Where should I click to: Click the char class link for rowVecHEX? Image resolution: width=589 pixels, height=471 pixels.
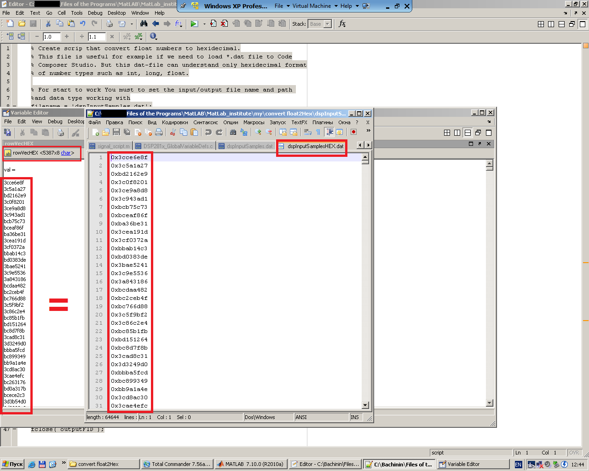[66, 153]
